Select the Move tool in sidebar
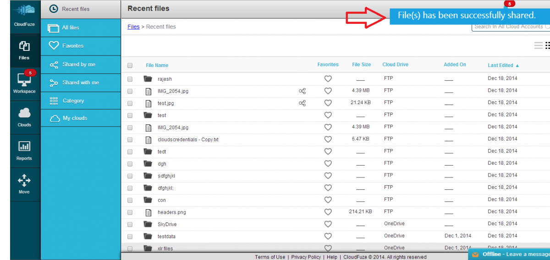 (x=24, y=184)
